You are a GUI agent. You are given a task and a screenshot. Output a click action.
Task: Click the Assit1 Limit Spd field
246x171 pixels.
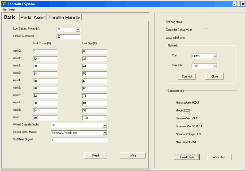click(x=95, y=59)
